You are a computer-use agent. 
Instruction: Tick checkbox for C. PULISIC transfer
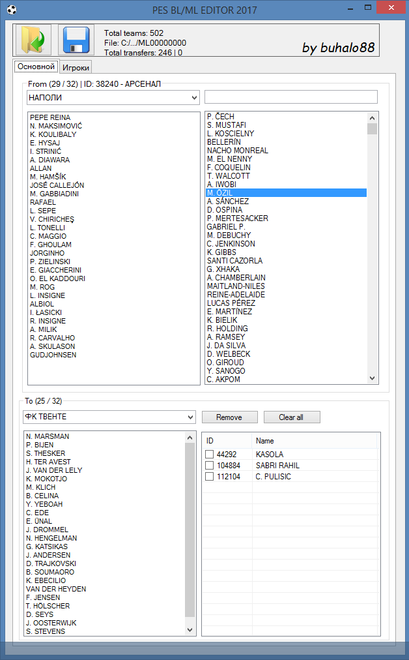(x=209, y=477)
